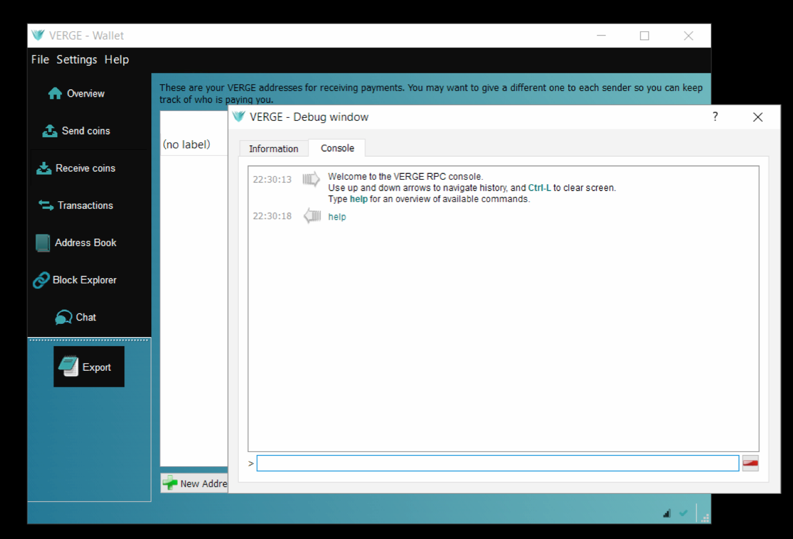Click the New Address button
The height and width of the screenshot is (539, 793).
tap(195, 483)
